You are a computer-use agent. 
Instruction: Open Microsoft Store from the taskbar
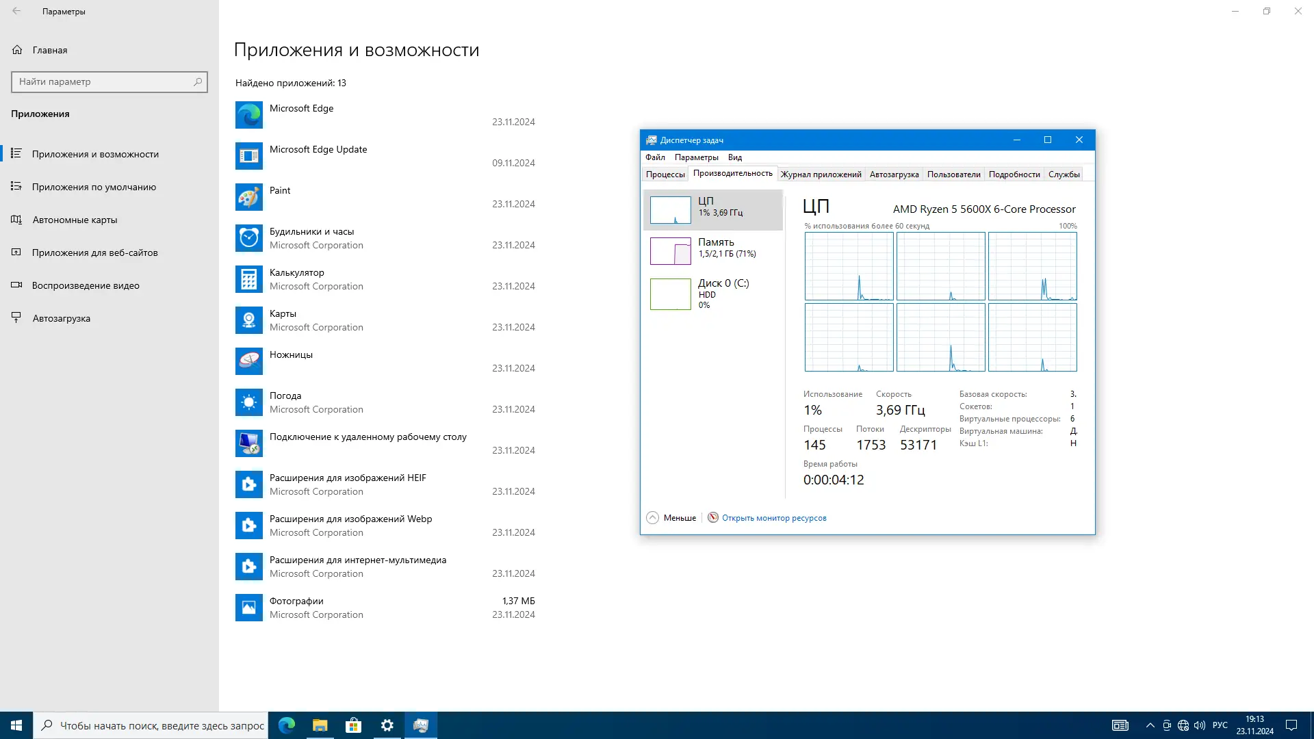click(353, 725)
